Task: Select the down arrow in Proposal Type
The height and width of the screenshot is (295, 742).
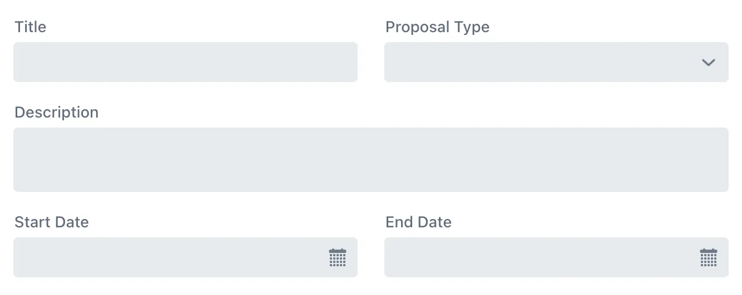Action: (708, 63)
